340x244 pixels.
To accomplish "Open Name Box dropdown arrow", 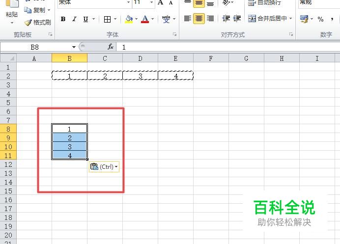I will (74, 47).
